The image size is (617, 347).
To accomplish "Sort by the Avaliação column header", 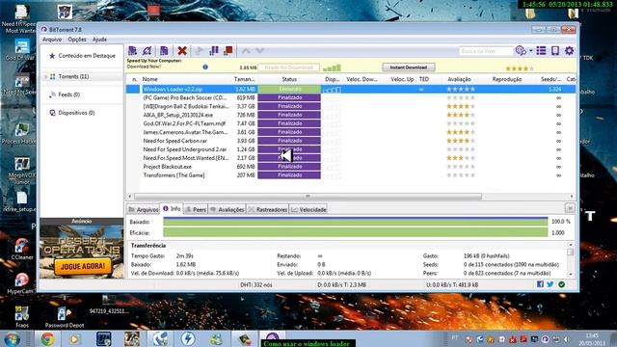I will pos(459,79).
